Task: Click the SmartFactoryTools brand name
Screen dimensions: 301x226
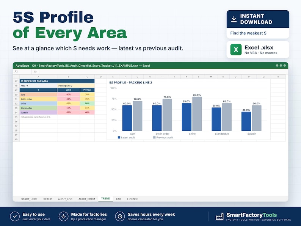Action: click(251, 215)
